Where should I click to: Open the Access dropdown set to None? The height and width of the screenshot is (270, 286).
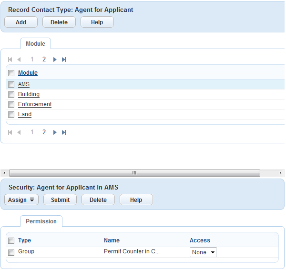point(203,252)
